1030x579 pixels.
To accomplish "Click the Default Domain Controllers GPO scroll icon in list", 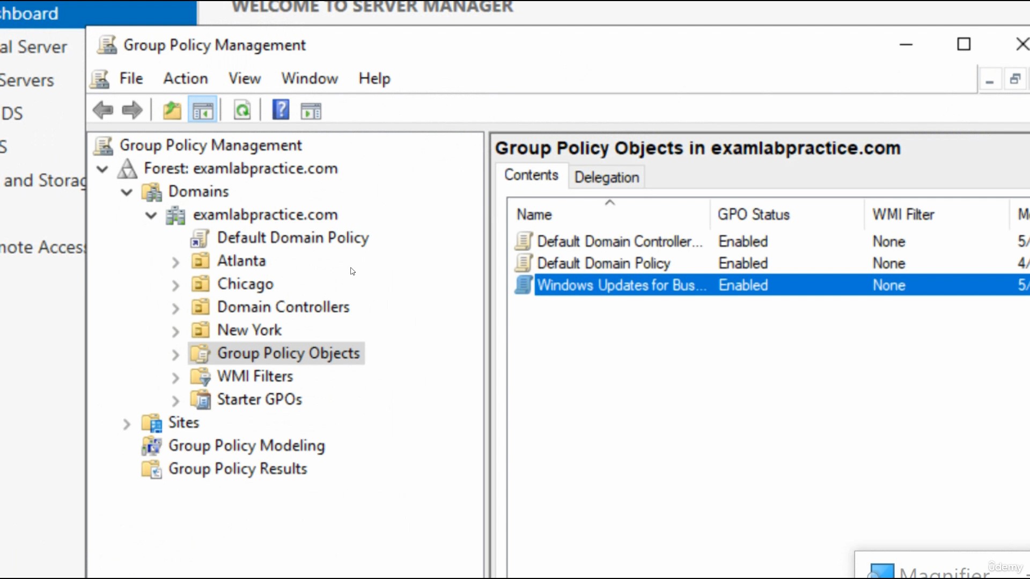I will (524, 241).
